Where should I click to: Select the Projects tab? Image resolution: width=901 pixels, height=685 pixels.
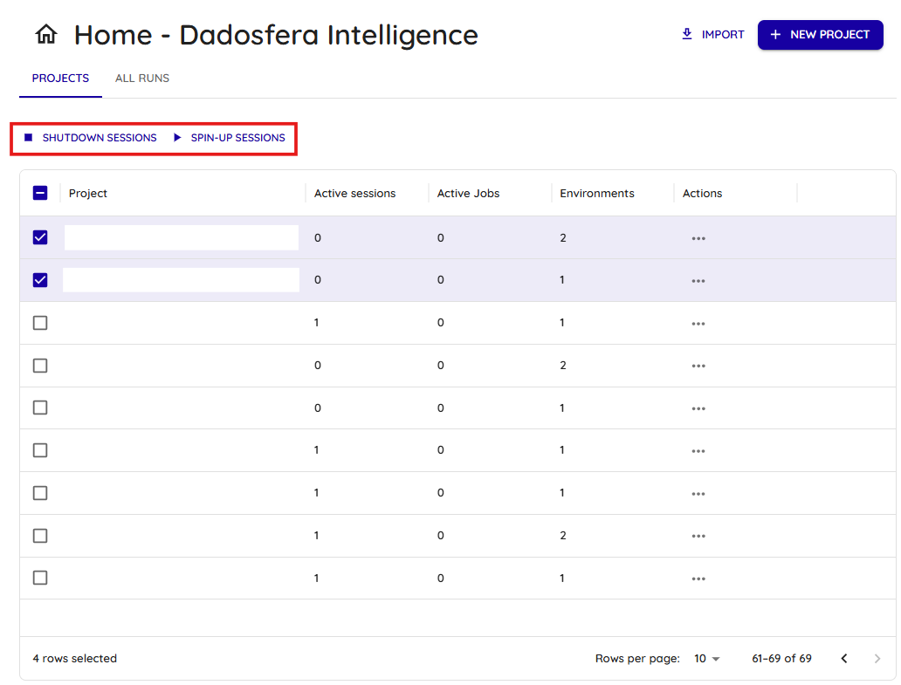60,79
